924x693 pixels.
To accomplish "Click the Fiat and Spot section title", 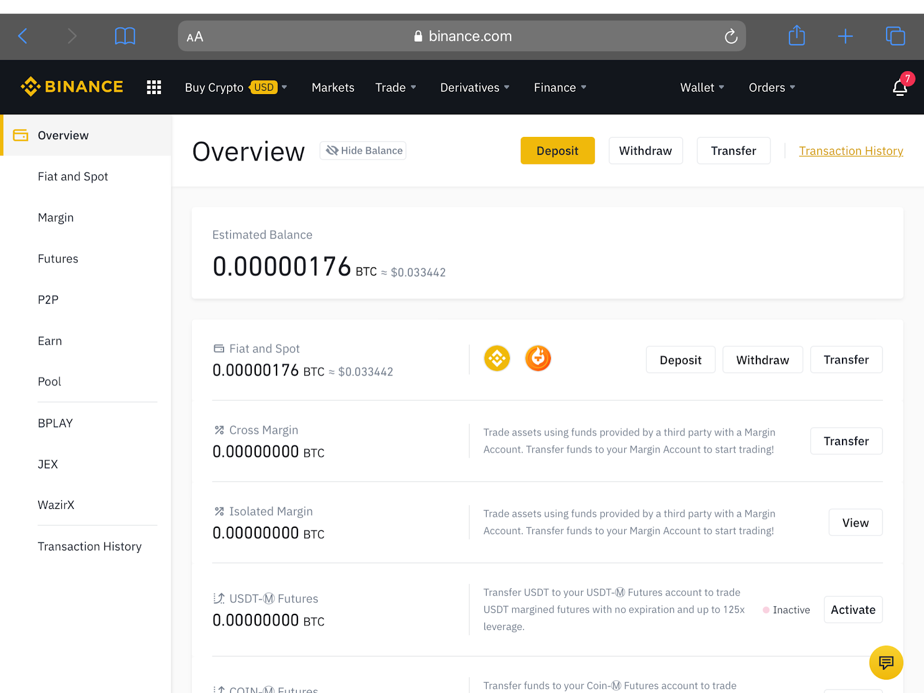I will pyautogui.click(x=264, y=349).
